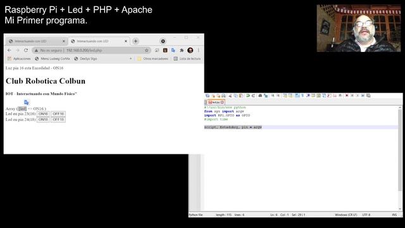Image resolution: width=405 pixels, height=228 pixels.
Task: Click the Paste icon in Notepad++ toolbar
Action: pyautogui.click(x=241, y=96)
